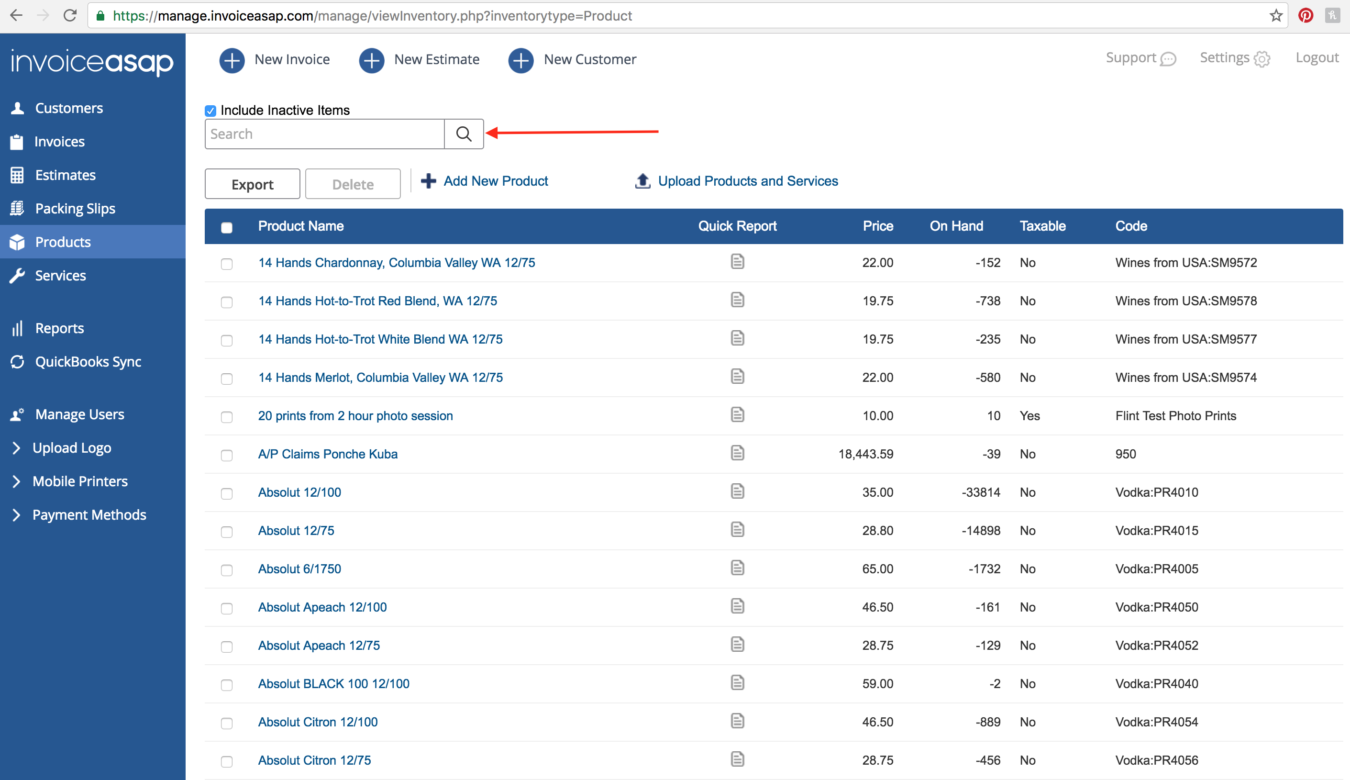Open quick report for 14 Hands Merlot
Viewport: 1350px width, 780px height.
(x=737, y=377)
